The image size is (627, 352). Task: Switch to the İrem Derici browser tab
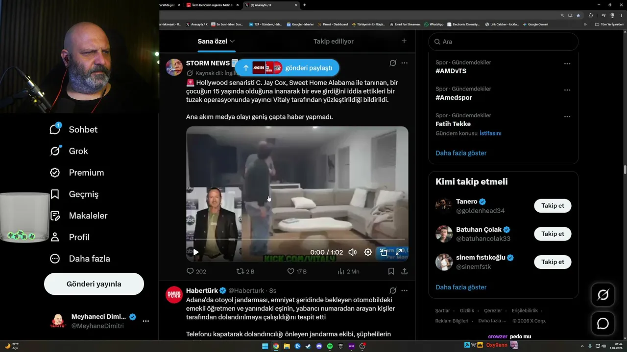[212, 5]
